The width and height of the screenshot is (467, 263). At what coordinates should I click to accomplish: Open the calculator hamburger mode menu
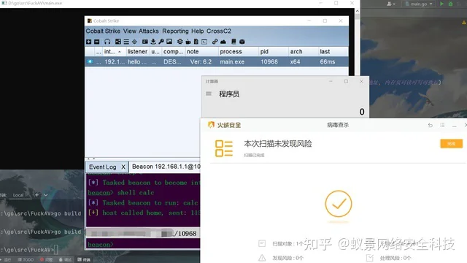pos(209,94)
